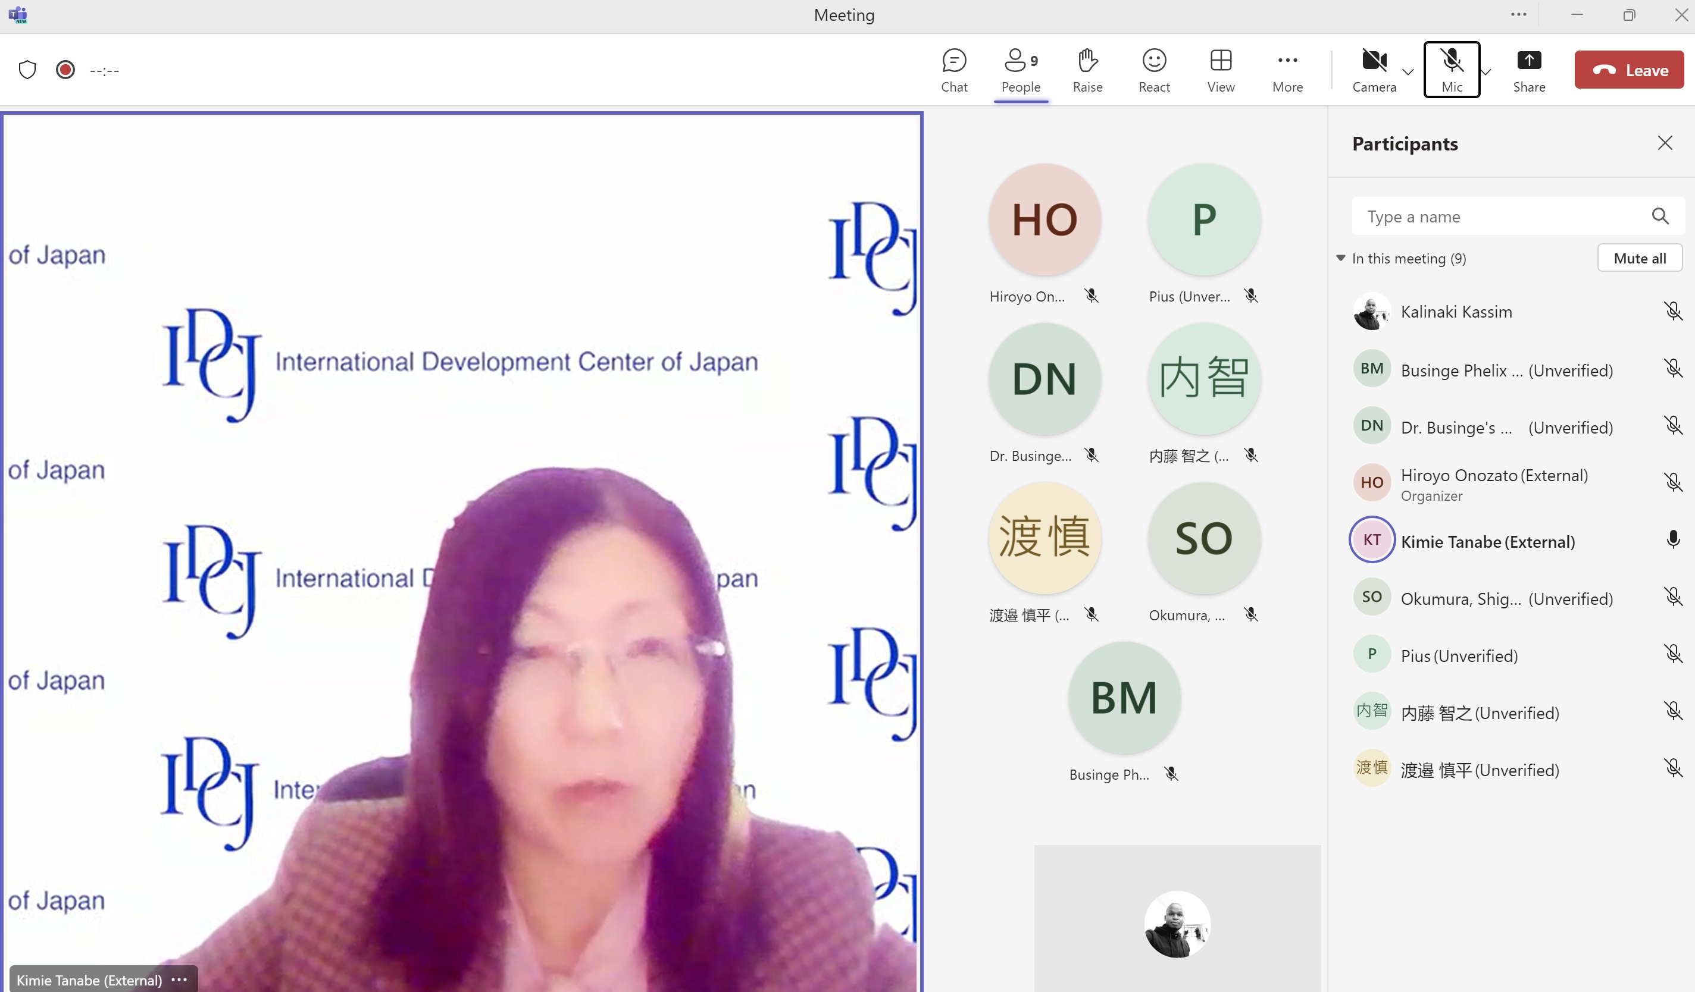Collapse the In this meeting list
This screenshot has width=1695, height=992.
pos(1340,258)
